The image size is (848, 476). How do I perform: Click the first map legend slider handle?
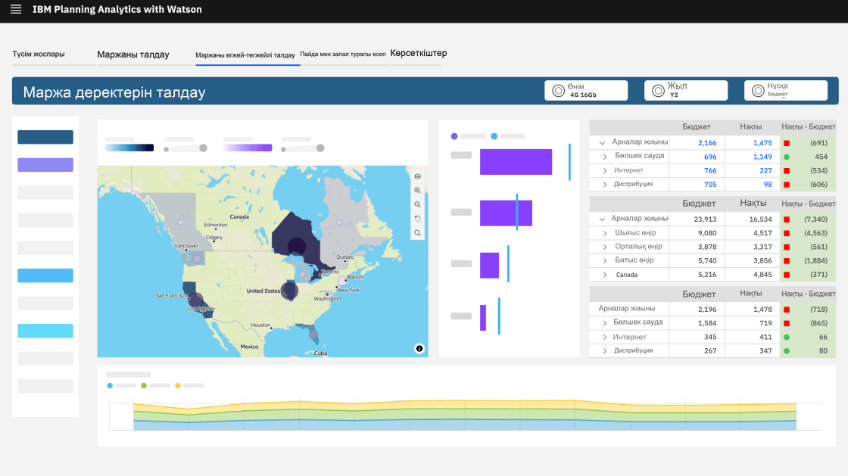[x=204, y=148]
